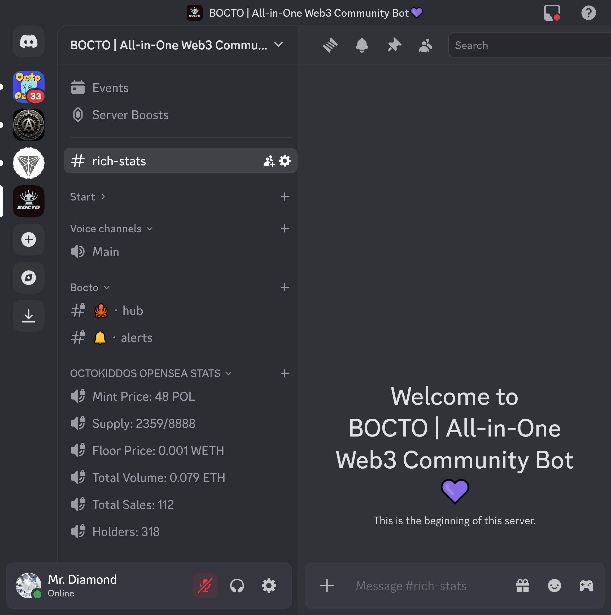611x615 pixels.
Task: Join the Main voice channel
Action: tap(106, 252)
